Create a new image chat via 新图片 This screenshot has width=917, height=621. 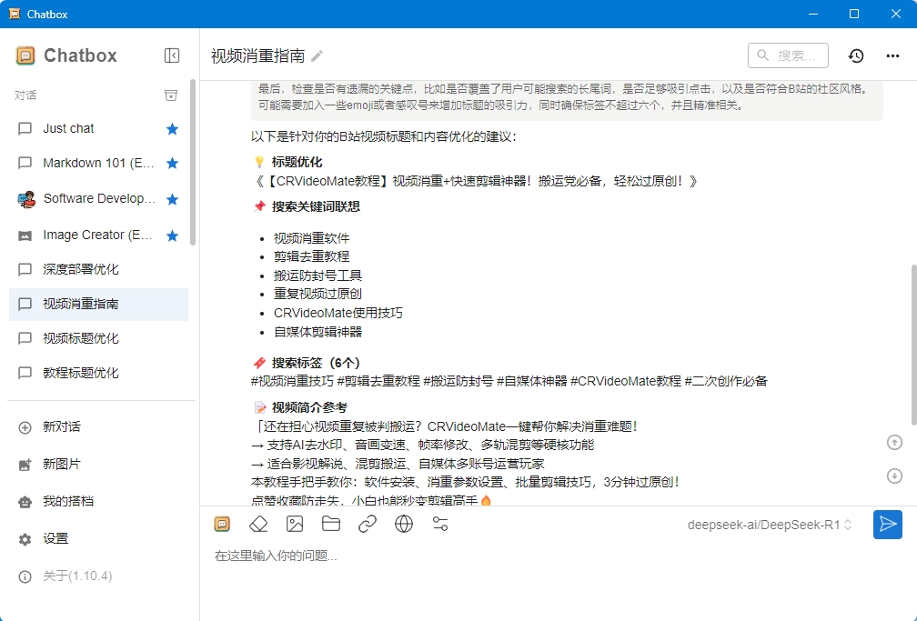point(98,465)
